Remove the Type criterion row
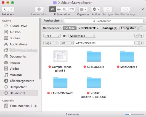This screenshot has width=146, height=117. pos(137,36)
